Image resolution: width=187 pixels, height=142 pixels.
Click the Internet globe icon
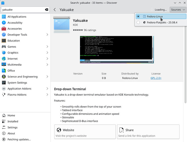click(4, 59)
